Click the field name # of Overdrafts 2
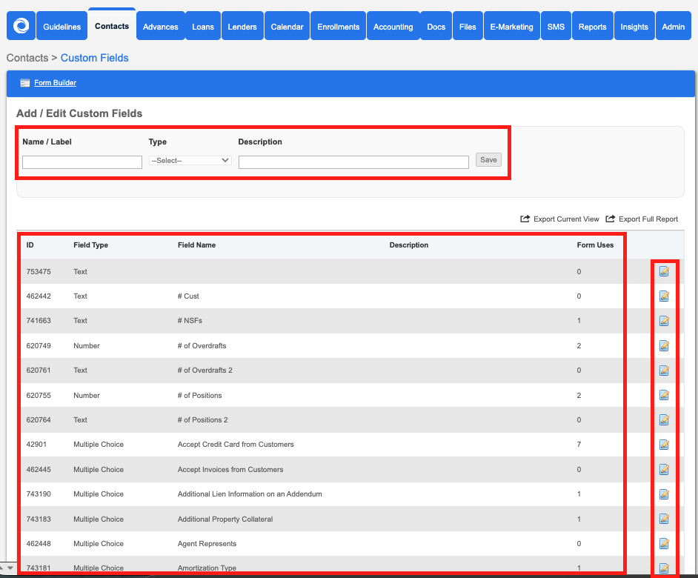This screenshot has height=578, width=698. (205, 370)
